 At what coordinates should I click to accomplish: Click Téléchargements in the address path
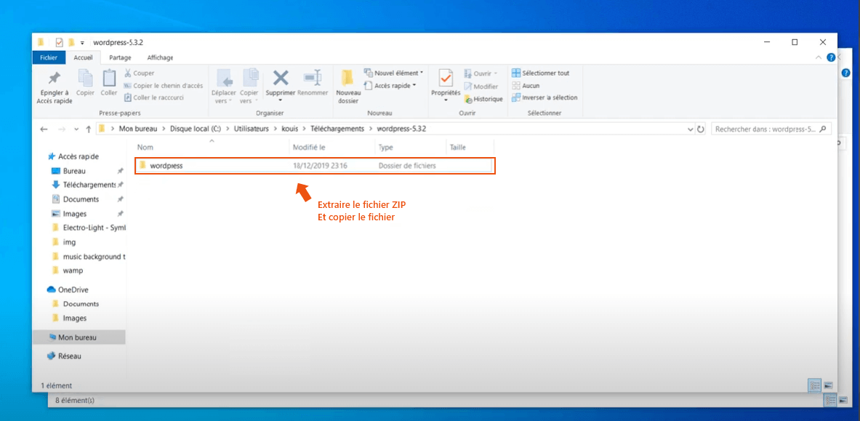click(337, 129)
